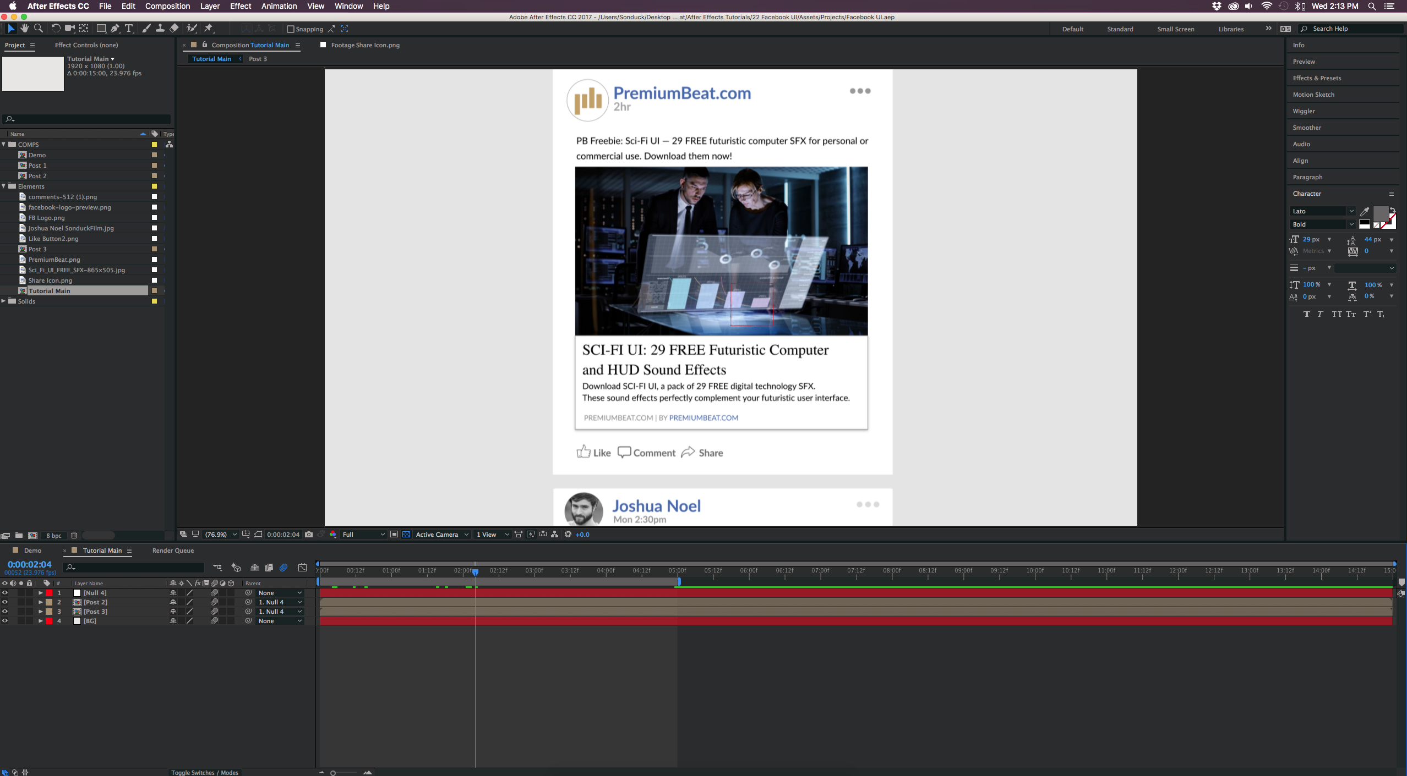Switch to the Render Queue tab

pyautogui.click(x=172, y=550)
